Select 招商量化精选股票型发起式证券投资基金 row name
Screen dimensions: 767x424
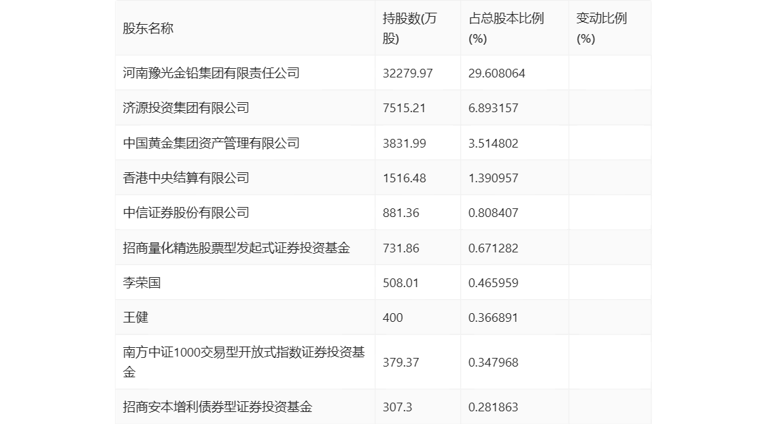pos(237,248)
